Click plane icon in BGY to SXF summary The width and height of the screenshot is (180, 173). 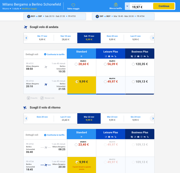(29, 16)
